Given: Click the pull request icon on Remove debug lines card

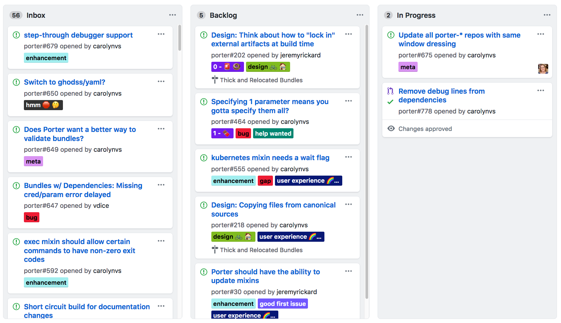Looking at the screenshot, I should (390, 91).
